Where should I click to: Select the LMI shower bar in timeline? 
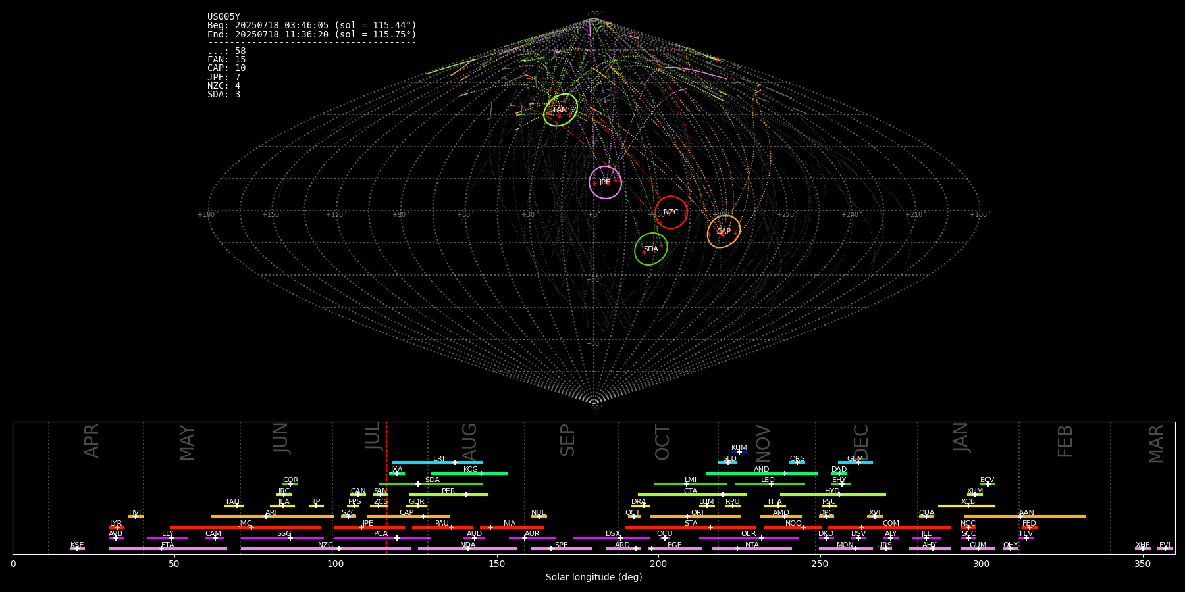pyautogui.click(x=691, y=484)
